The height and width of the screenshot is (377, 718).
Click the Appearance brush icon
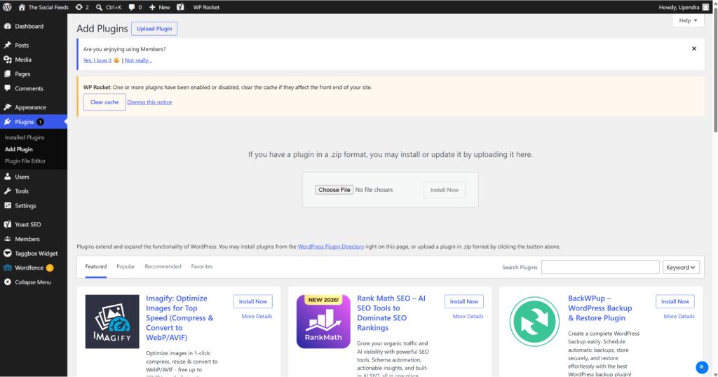(7, 107)
